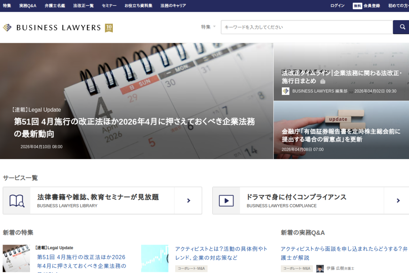Open 弁護士名鑑 menu item
This screenshot has width=409, height=273.
[x=55, y=6]
